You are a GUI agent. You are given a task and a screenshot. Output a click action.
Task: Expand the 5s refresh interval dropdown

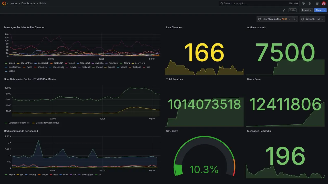tap(321, 19)
